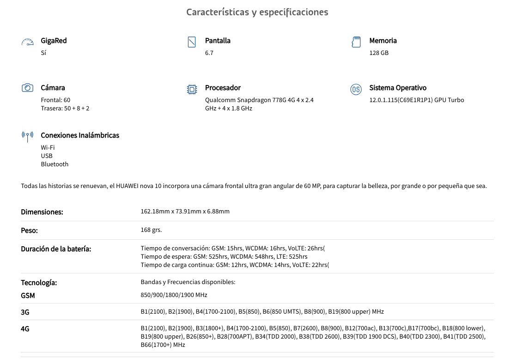Image resolution: width=511 pixels, height=364 pixels.
Task: Click the 'Procesador' label
Action: click(223, 88)
